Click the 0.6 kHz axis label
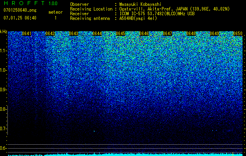This screenshot has height=156, width=246. [4, 148]
